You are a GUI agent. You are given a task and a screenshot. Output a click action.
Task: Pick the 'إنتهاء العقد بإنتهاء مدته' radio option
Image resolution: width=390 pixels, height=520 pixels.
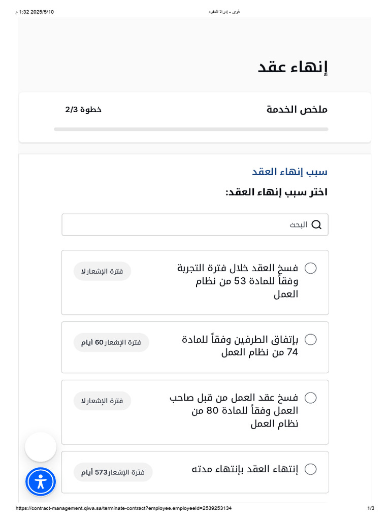[311, 469]
